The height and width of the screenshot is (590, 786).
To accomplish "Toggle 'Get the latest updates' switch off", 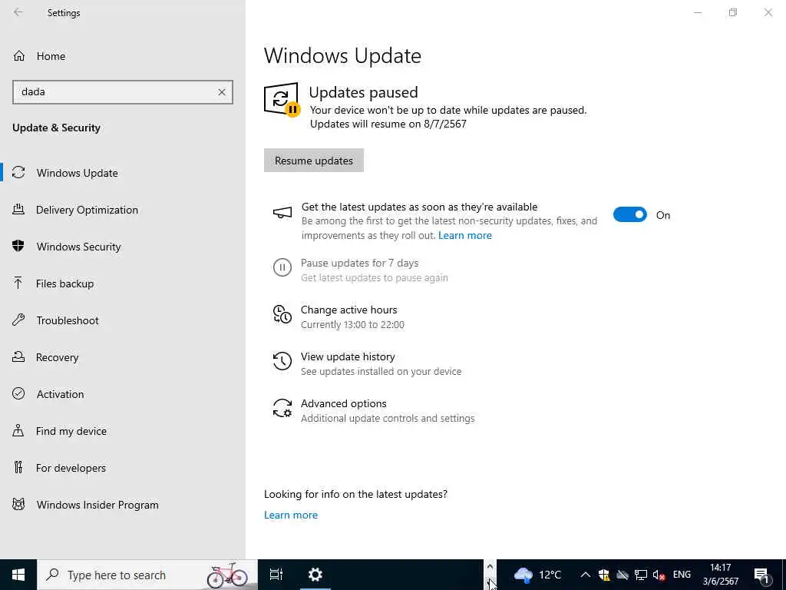I will (630, 215).
